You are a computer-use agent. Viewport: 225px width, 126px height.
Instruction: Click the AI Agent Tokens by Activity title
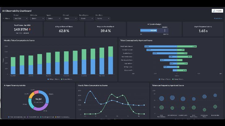click(15, 85)
